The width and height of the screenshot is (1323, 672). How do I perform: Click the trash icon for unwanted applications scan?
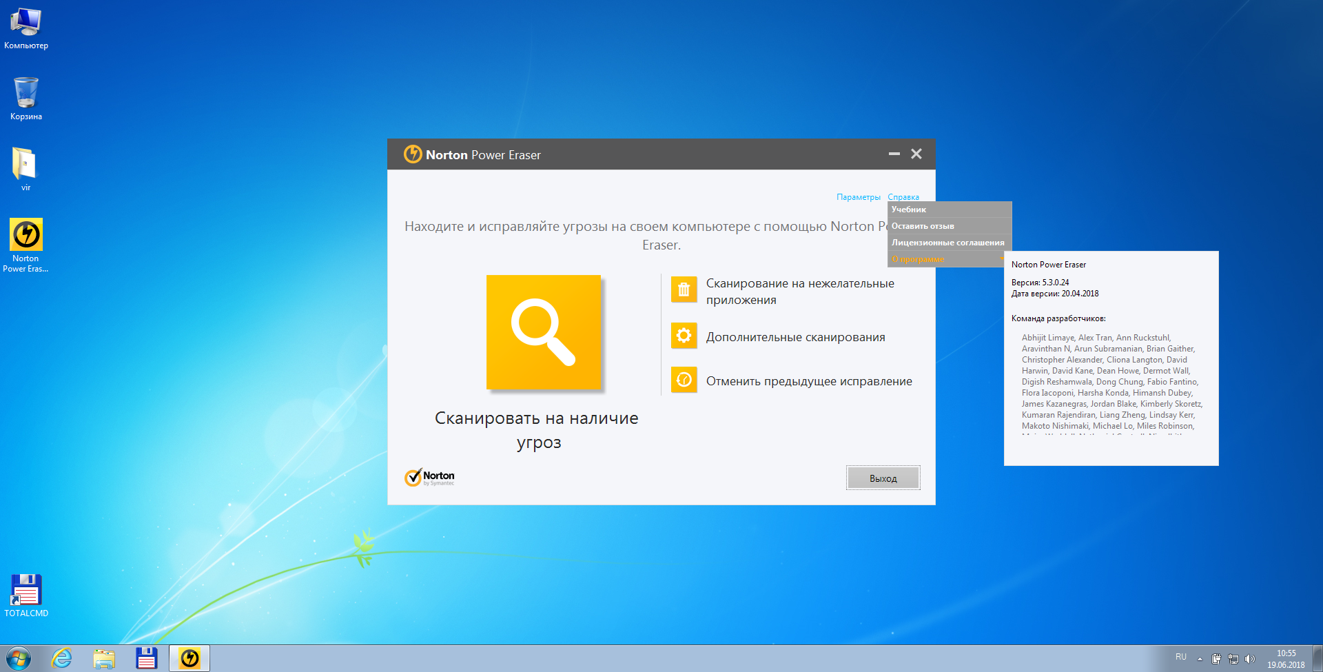point(684,290)
